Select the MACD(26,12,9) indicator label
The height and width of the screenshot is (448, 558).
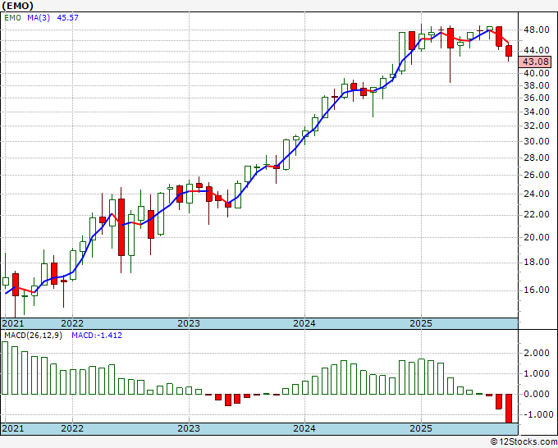tap(33, 336)
